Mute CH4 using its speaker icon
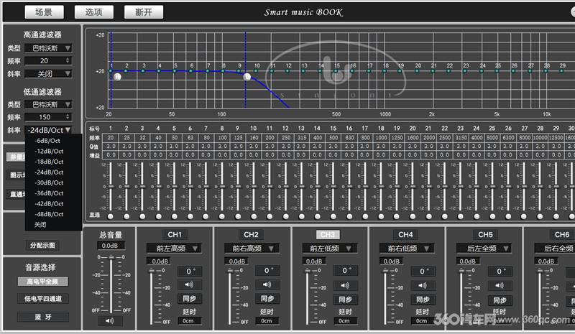575x334 pixels. coord(423,285)
